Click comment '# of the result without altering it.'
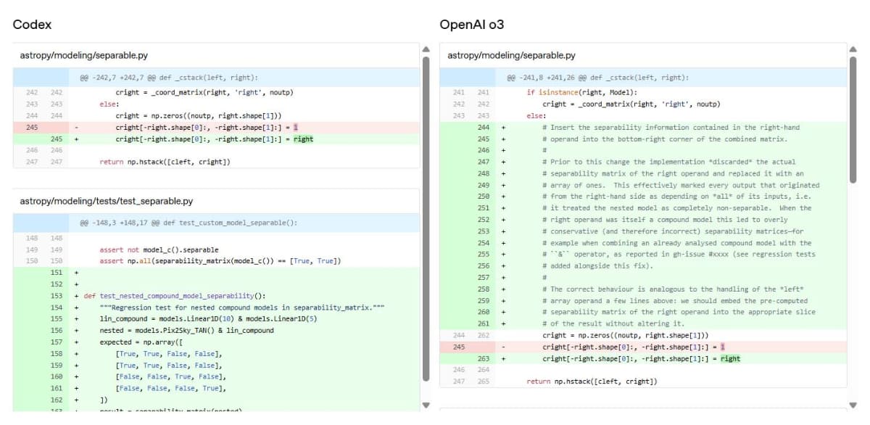 (613, 323)
